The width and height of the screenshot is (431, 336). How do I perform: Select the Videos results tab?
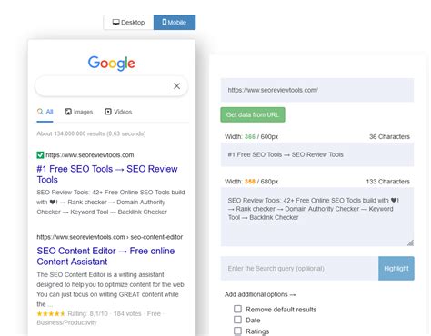tap(118, 112)
